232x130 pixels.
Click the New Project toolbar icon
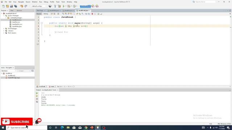(7, 6)
